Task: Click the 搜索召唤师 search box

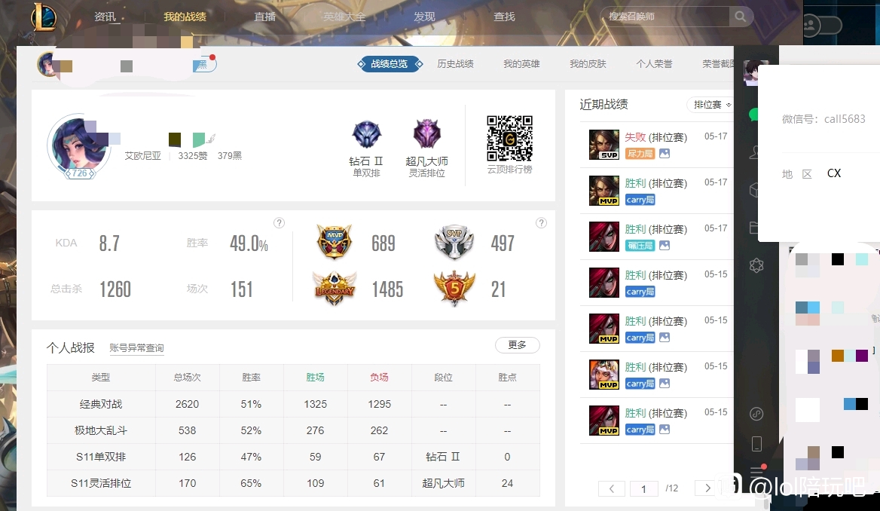Action: (x=665, y=17)
